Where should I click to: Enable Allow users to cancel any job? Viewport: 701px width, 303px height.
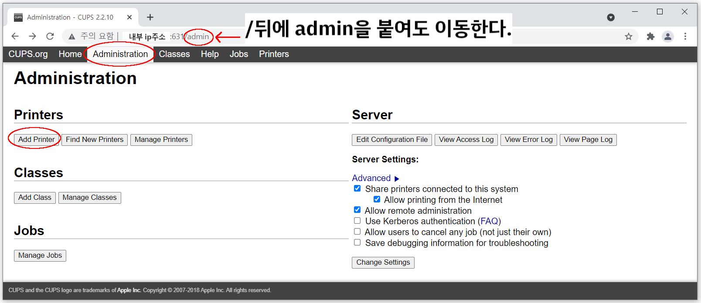tap(357, 232)
